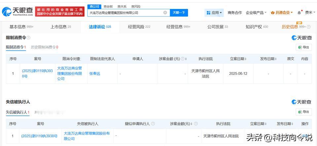Switch to 上市信息 tab
This screenshot has width=317, height=146.
pos(61,27)
